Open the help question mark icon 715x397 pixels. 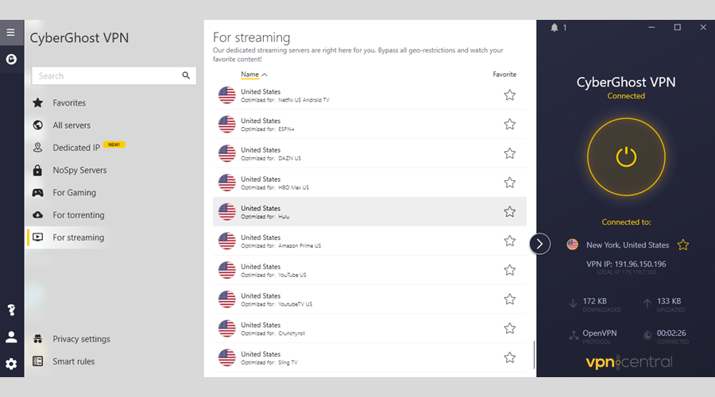11,310
